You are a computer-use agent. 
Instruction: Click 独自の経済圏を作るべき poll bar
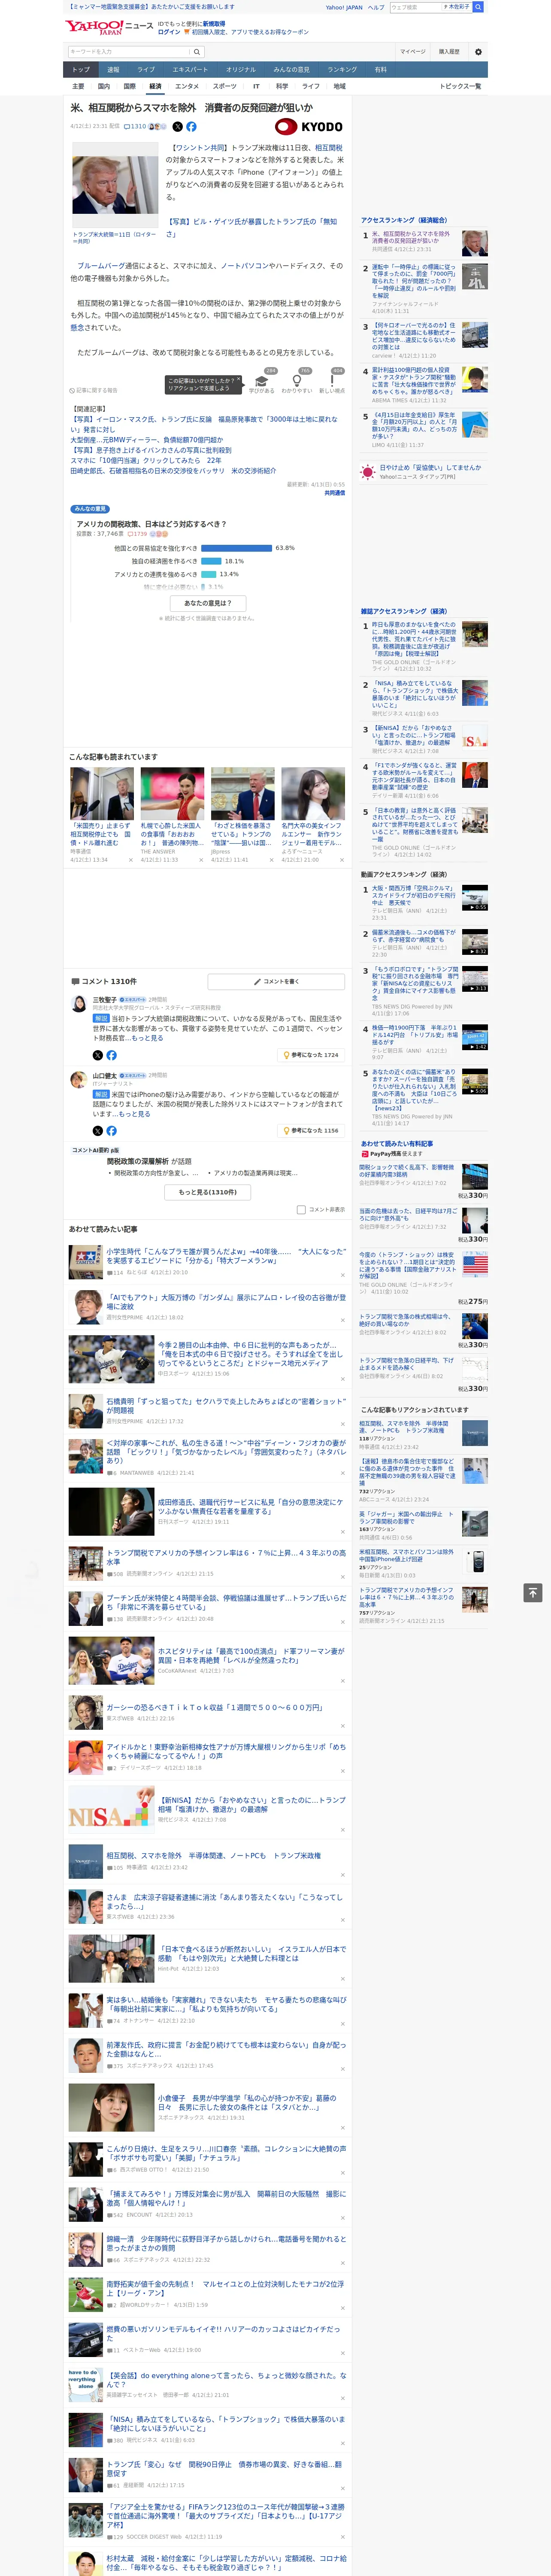click(x=211, y=561)
